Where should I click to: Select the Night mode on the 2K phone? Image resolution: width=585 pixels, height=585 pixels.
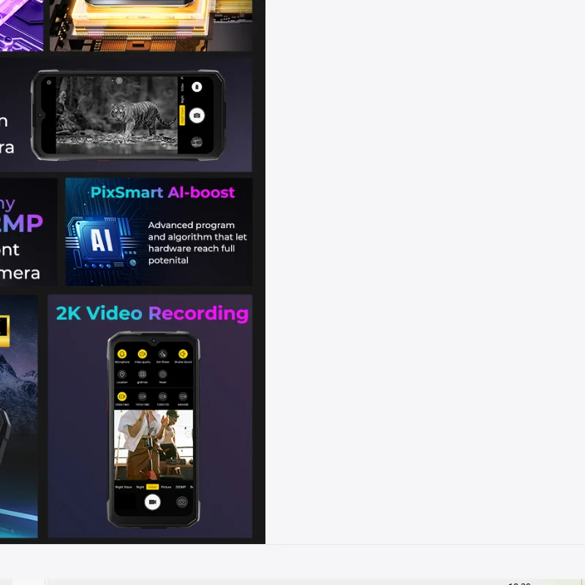140,487
